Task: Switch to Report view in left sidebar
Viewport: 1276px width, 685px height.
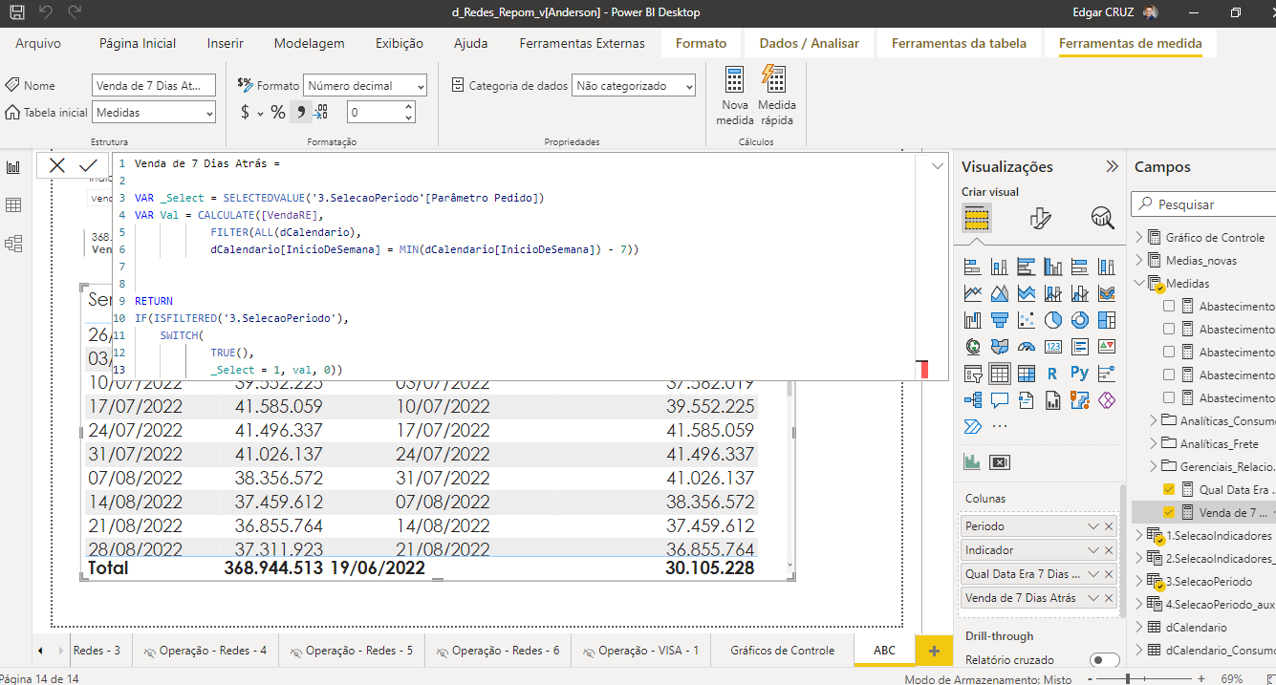Action: [14, 167]
